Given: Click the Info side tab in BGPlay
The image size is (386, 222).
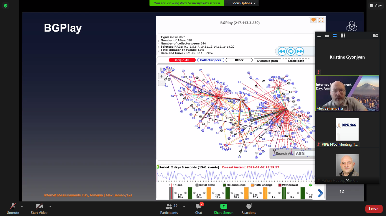Looking at the screenshot, I should (x=158, y=46).
